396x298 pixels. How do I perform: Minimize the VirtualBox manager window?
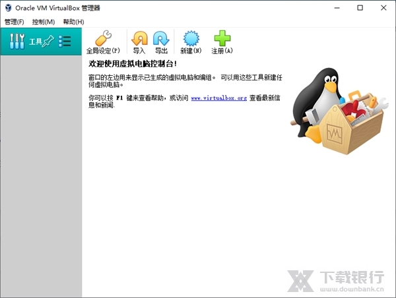tap(337, 8)
